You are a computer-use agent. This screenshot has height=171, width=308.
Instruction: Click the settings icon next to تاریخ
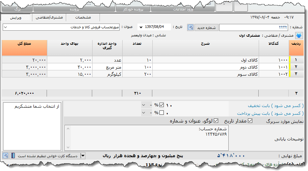coord(190,27)
